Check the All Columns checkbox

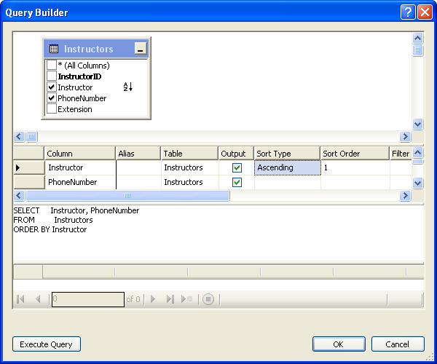52,66
